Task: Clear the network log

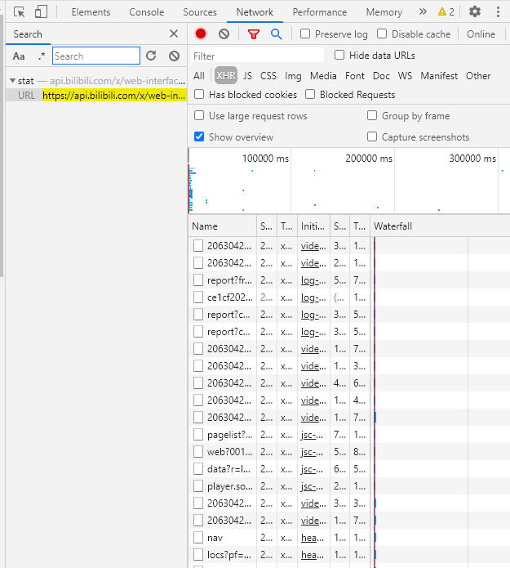Action: coord(224,34)
